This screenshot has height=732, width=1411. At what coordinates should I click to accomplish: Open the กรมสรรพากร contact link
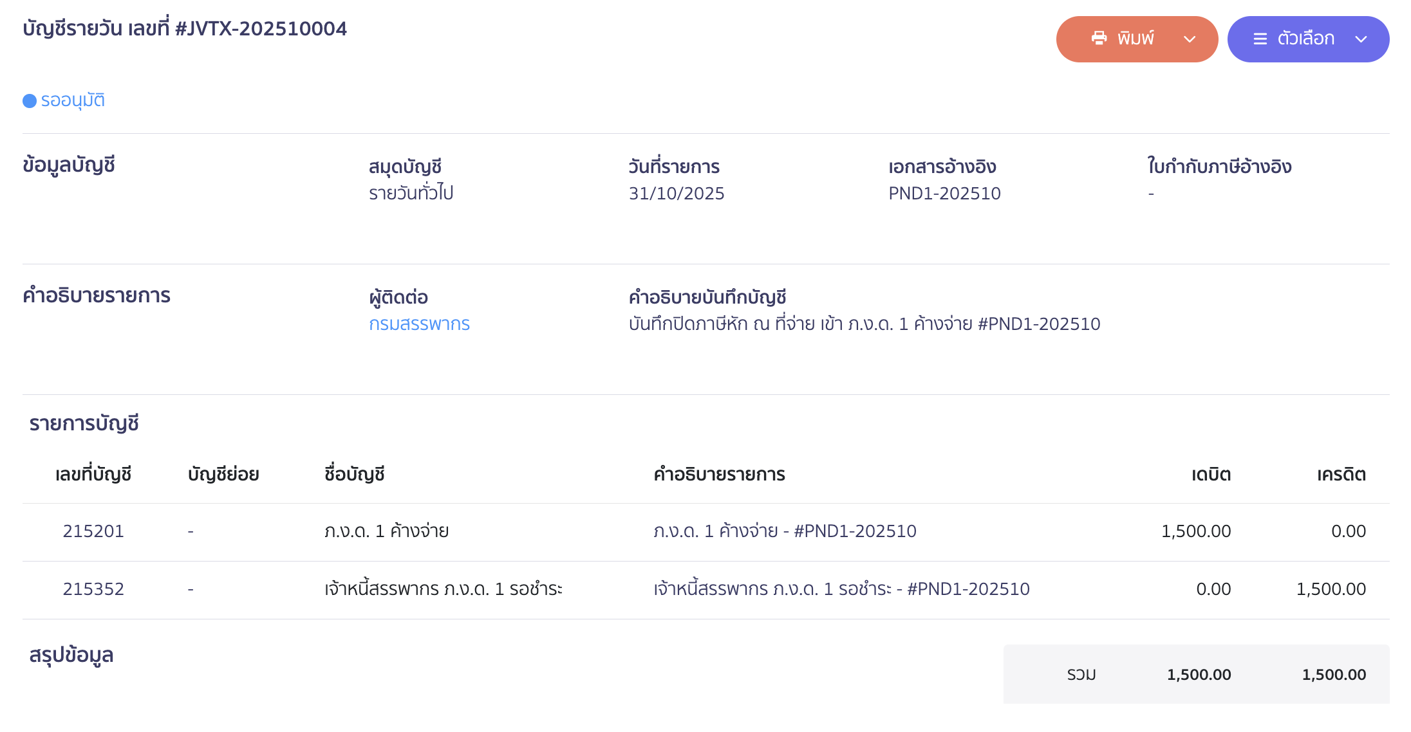pyautogui.click(x=420, y=324)
